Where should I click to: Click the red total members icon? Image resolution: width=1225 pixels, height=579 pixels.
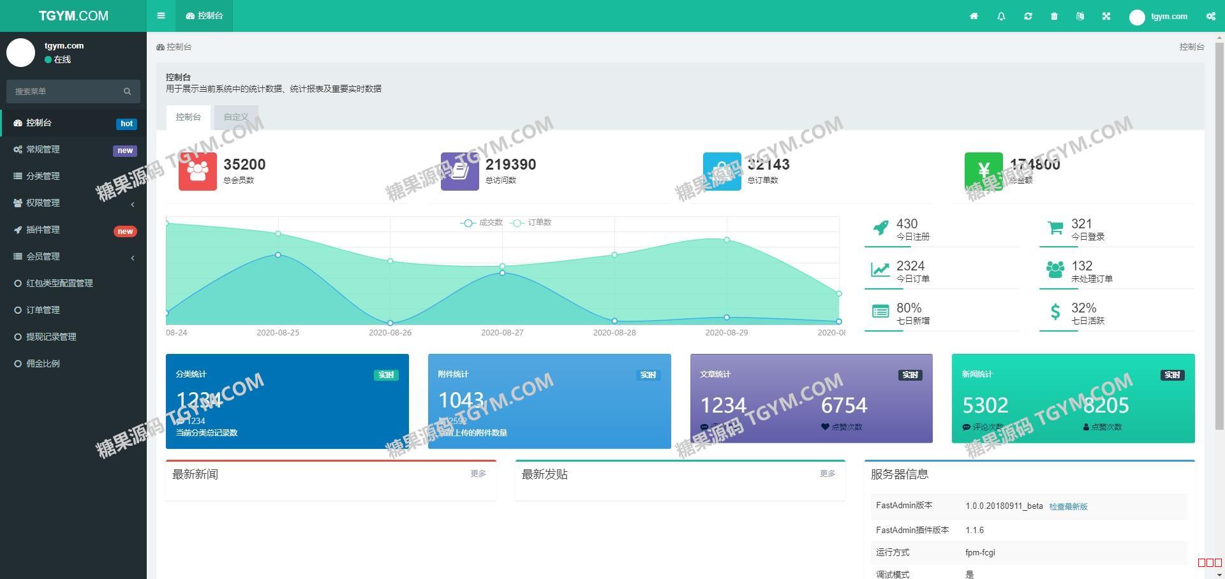197,172
